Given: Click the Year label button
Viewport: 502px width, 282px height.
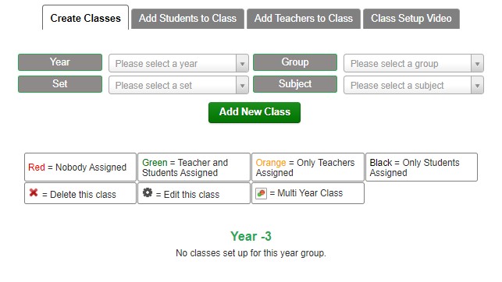Looking at the screenshot, I should point(60,62).
